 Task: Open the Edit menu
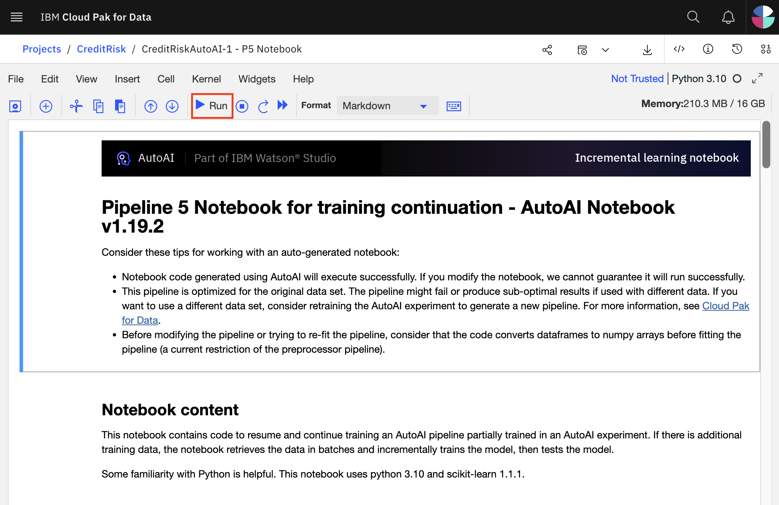pyautogui.click(x=50, y=79)
